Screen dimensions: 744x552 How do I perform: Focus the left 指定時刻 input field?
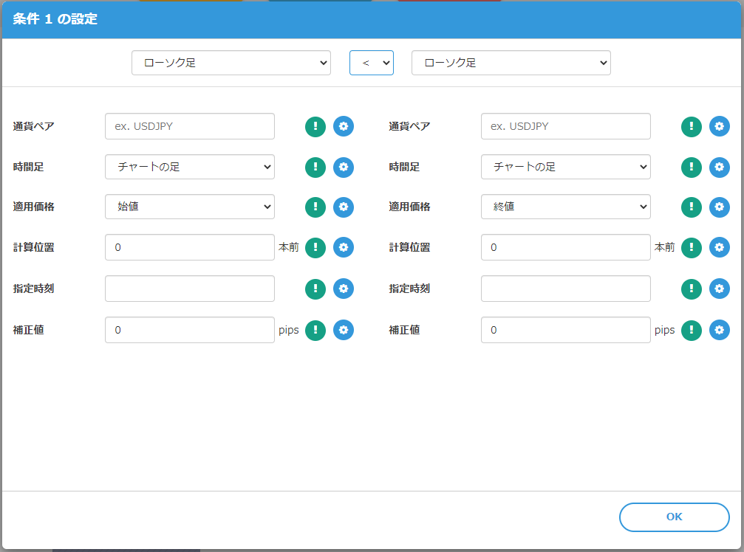click(190, 289)
